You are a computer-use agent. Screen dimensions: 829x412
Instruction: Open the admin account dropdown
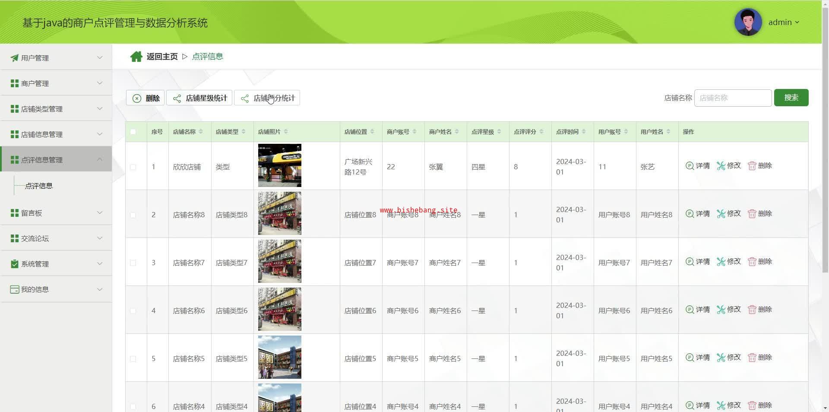(x=783, y=22)
